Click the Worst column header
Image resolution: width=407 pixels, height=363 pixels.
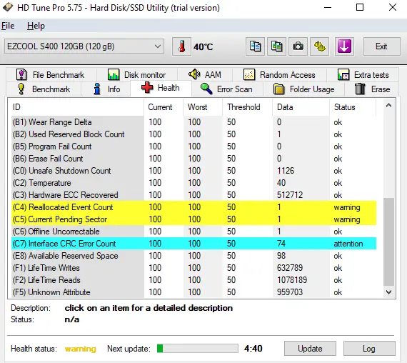tap(203, 107)
